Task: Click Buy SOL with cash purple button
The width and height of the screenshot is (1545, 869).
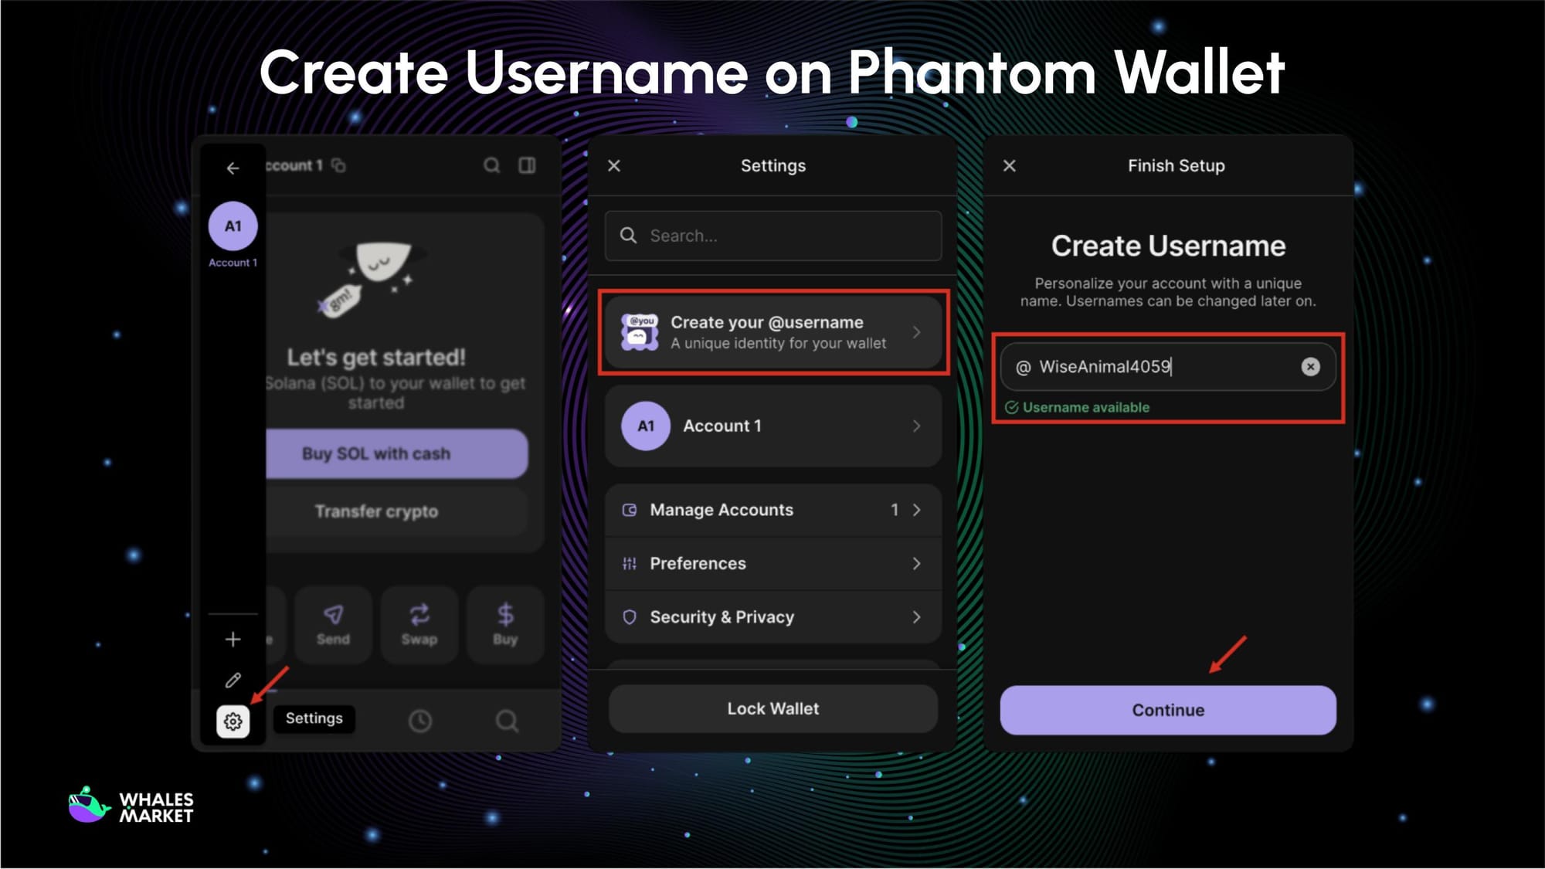Action: point(396,453)
